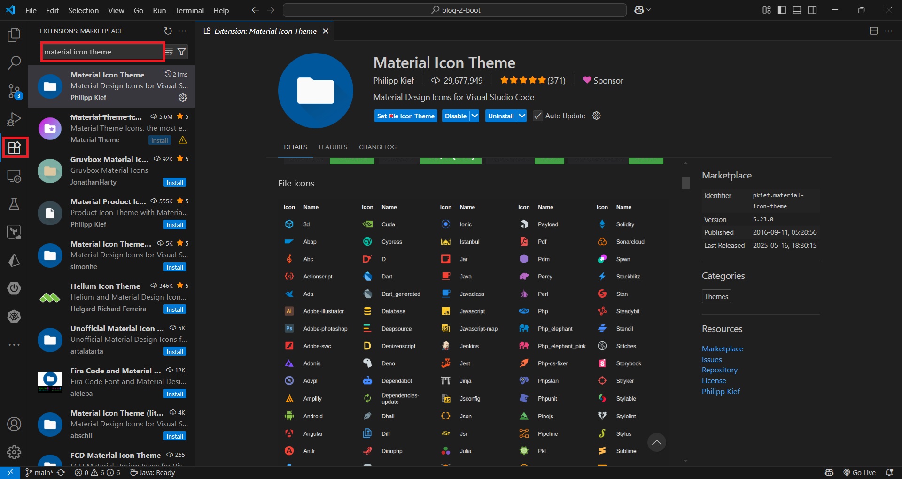Customize layout button in title bar

[767, 10]
